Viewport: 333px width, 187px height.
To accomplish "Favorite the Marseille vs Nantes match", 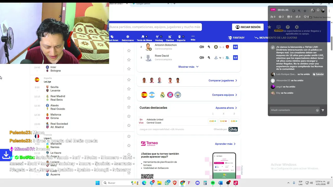I will pos(129,145).
